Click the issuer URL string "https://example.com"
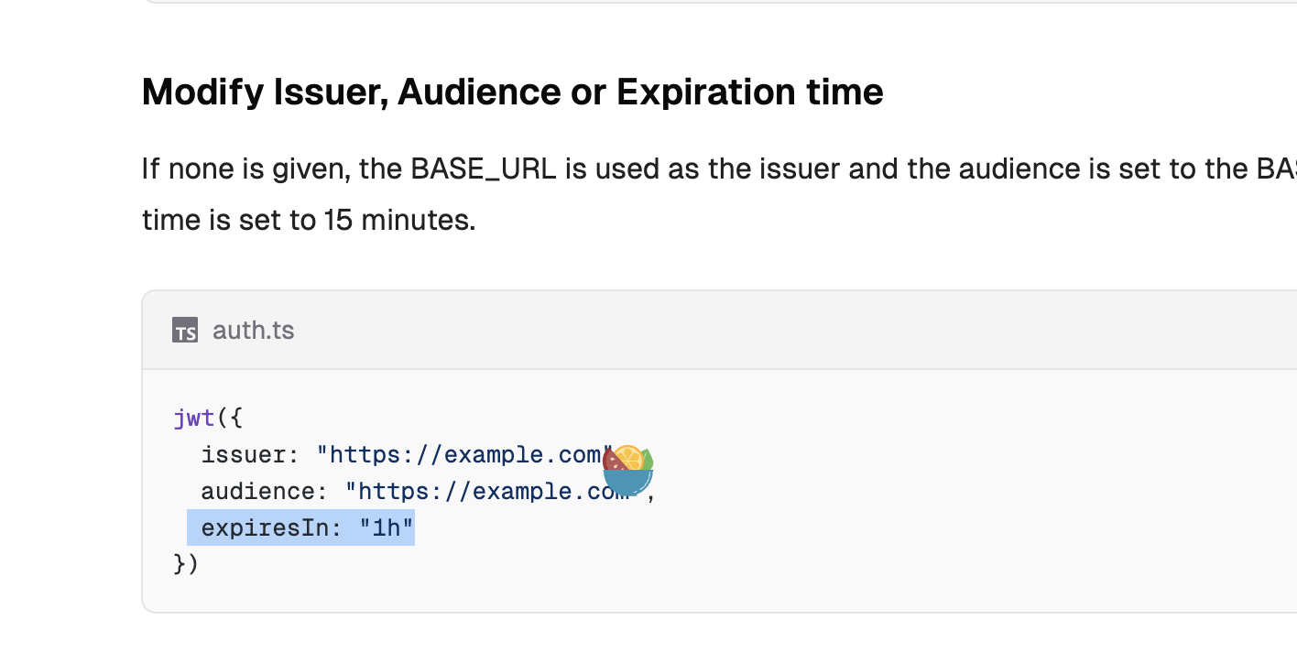The width and height of the screenshot is (1297, 663). pyautogui.click(x=463, y=455)
